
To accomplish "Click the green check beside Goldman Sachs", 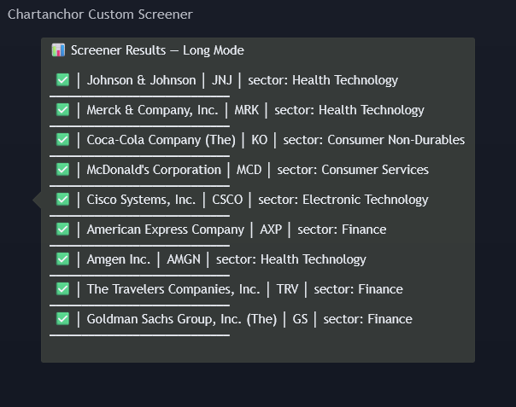I will click(62, 319).
